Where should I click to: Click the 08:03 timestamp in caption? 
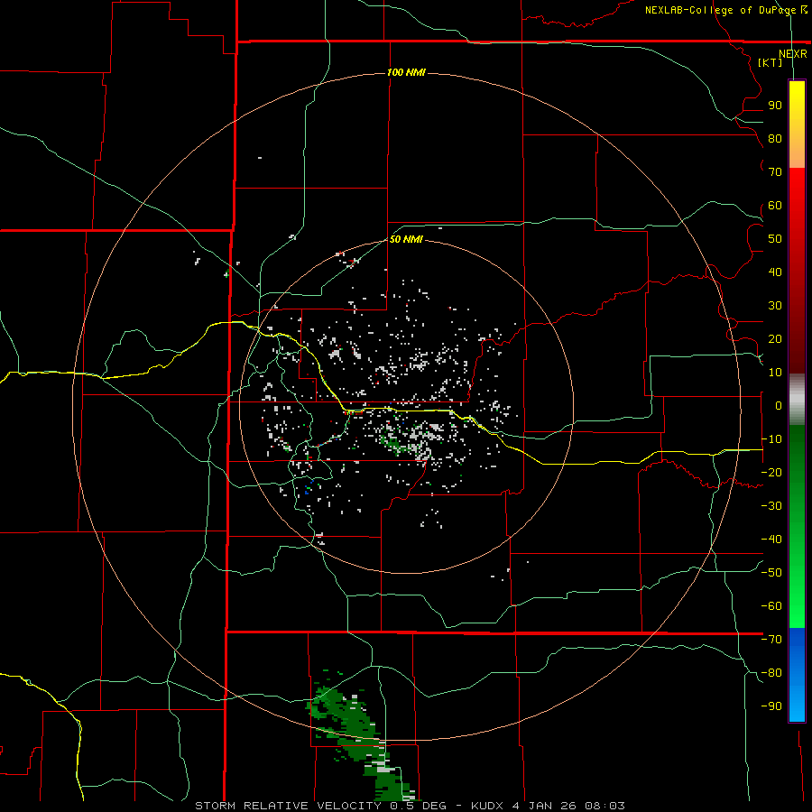point(605,806)
